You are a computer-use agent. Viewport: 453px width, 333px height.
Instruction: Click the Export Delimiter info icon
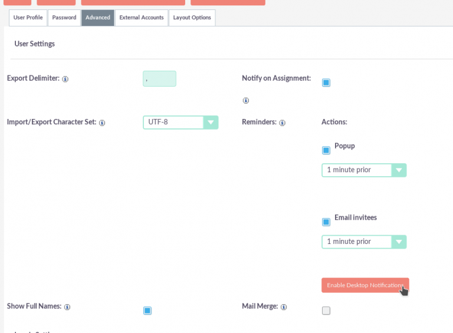(x=65, y=79)
